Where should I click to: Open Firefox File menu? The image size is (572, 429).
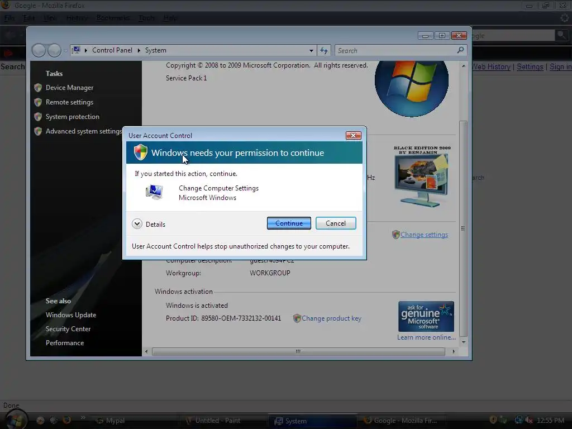(9, 18)
